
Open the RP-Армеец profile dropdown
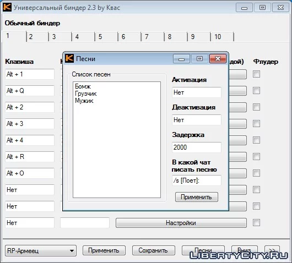point(41,250)
